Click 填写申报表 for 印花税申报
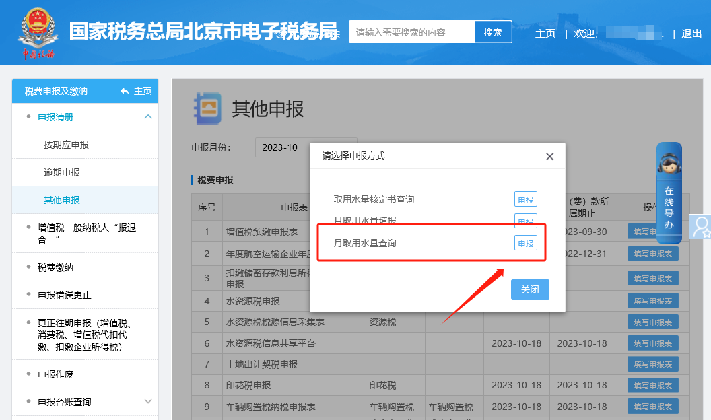This screenshot has height=420, width=711. pos(653,386)
